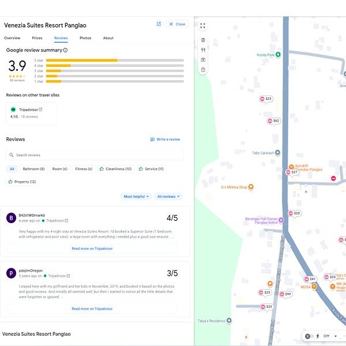The image size is (346, 346).
Task: Click the Rosita Park map pin
Action: [x=278, y=55]
